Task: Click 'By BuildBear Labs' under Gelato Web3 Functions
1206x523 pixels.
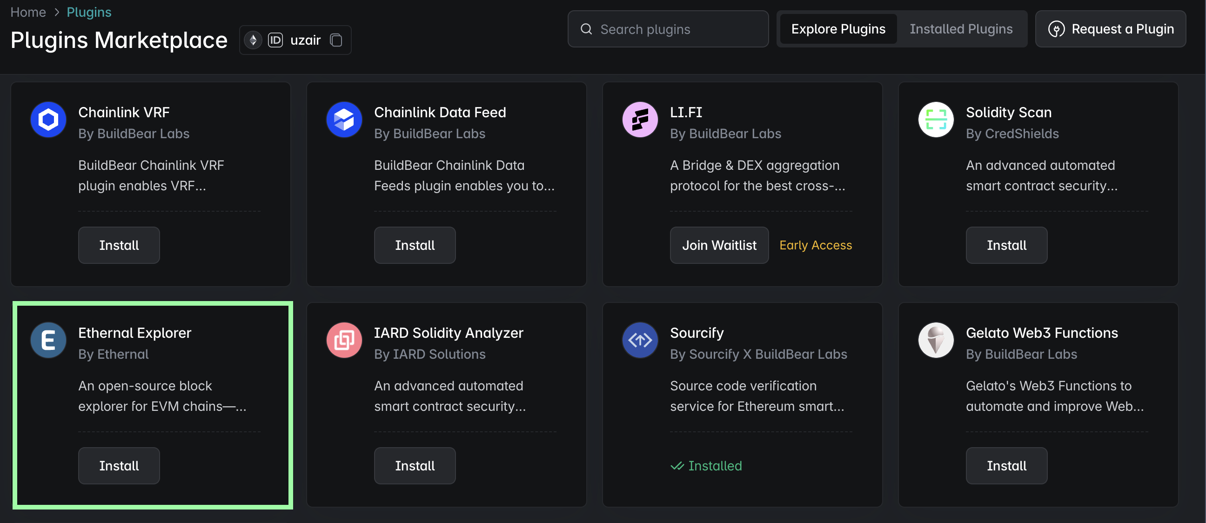Action: click(1022, 355)
